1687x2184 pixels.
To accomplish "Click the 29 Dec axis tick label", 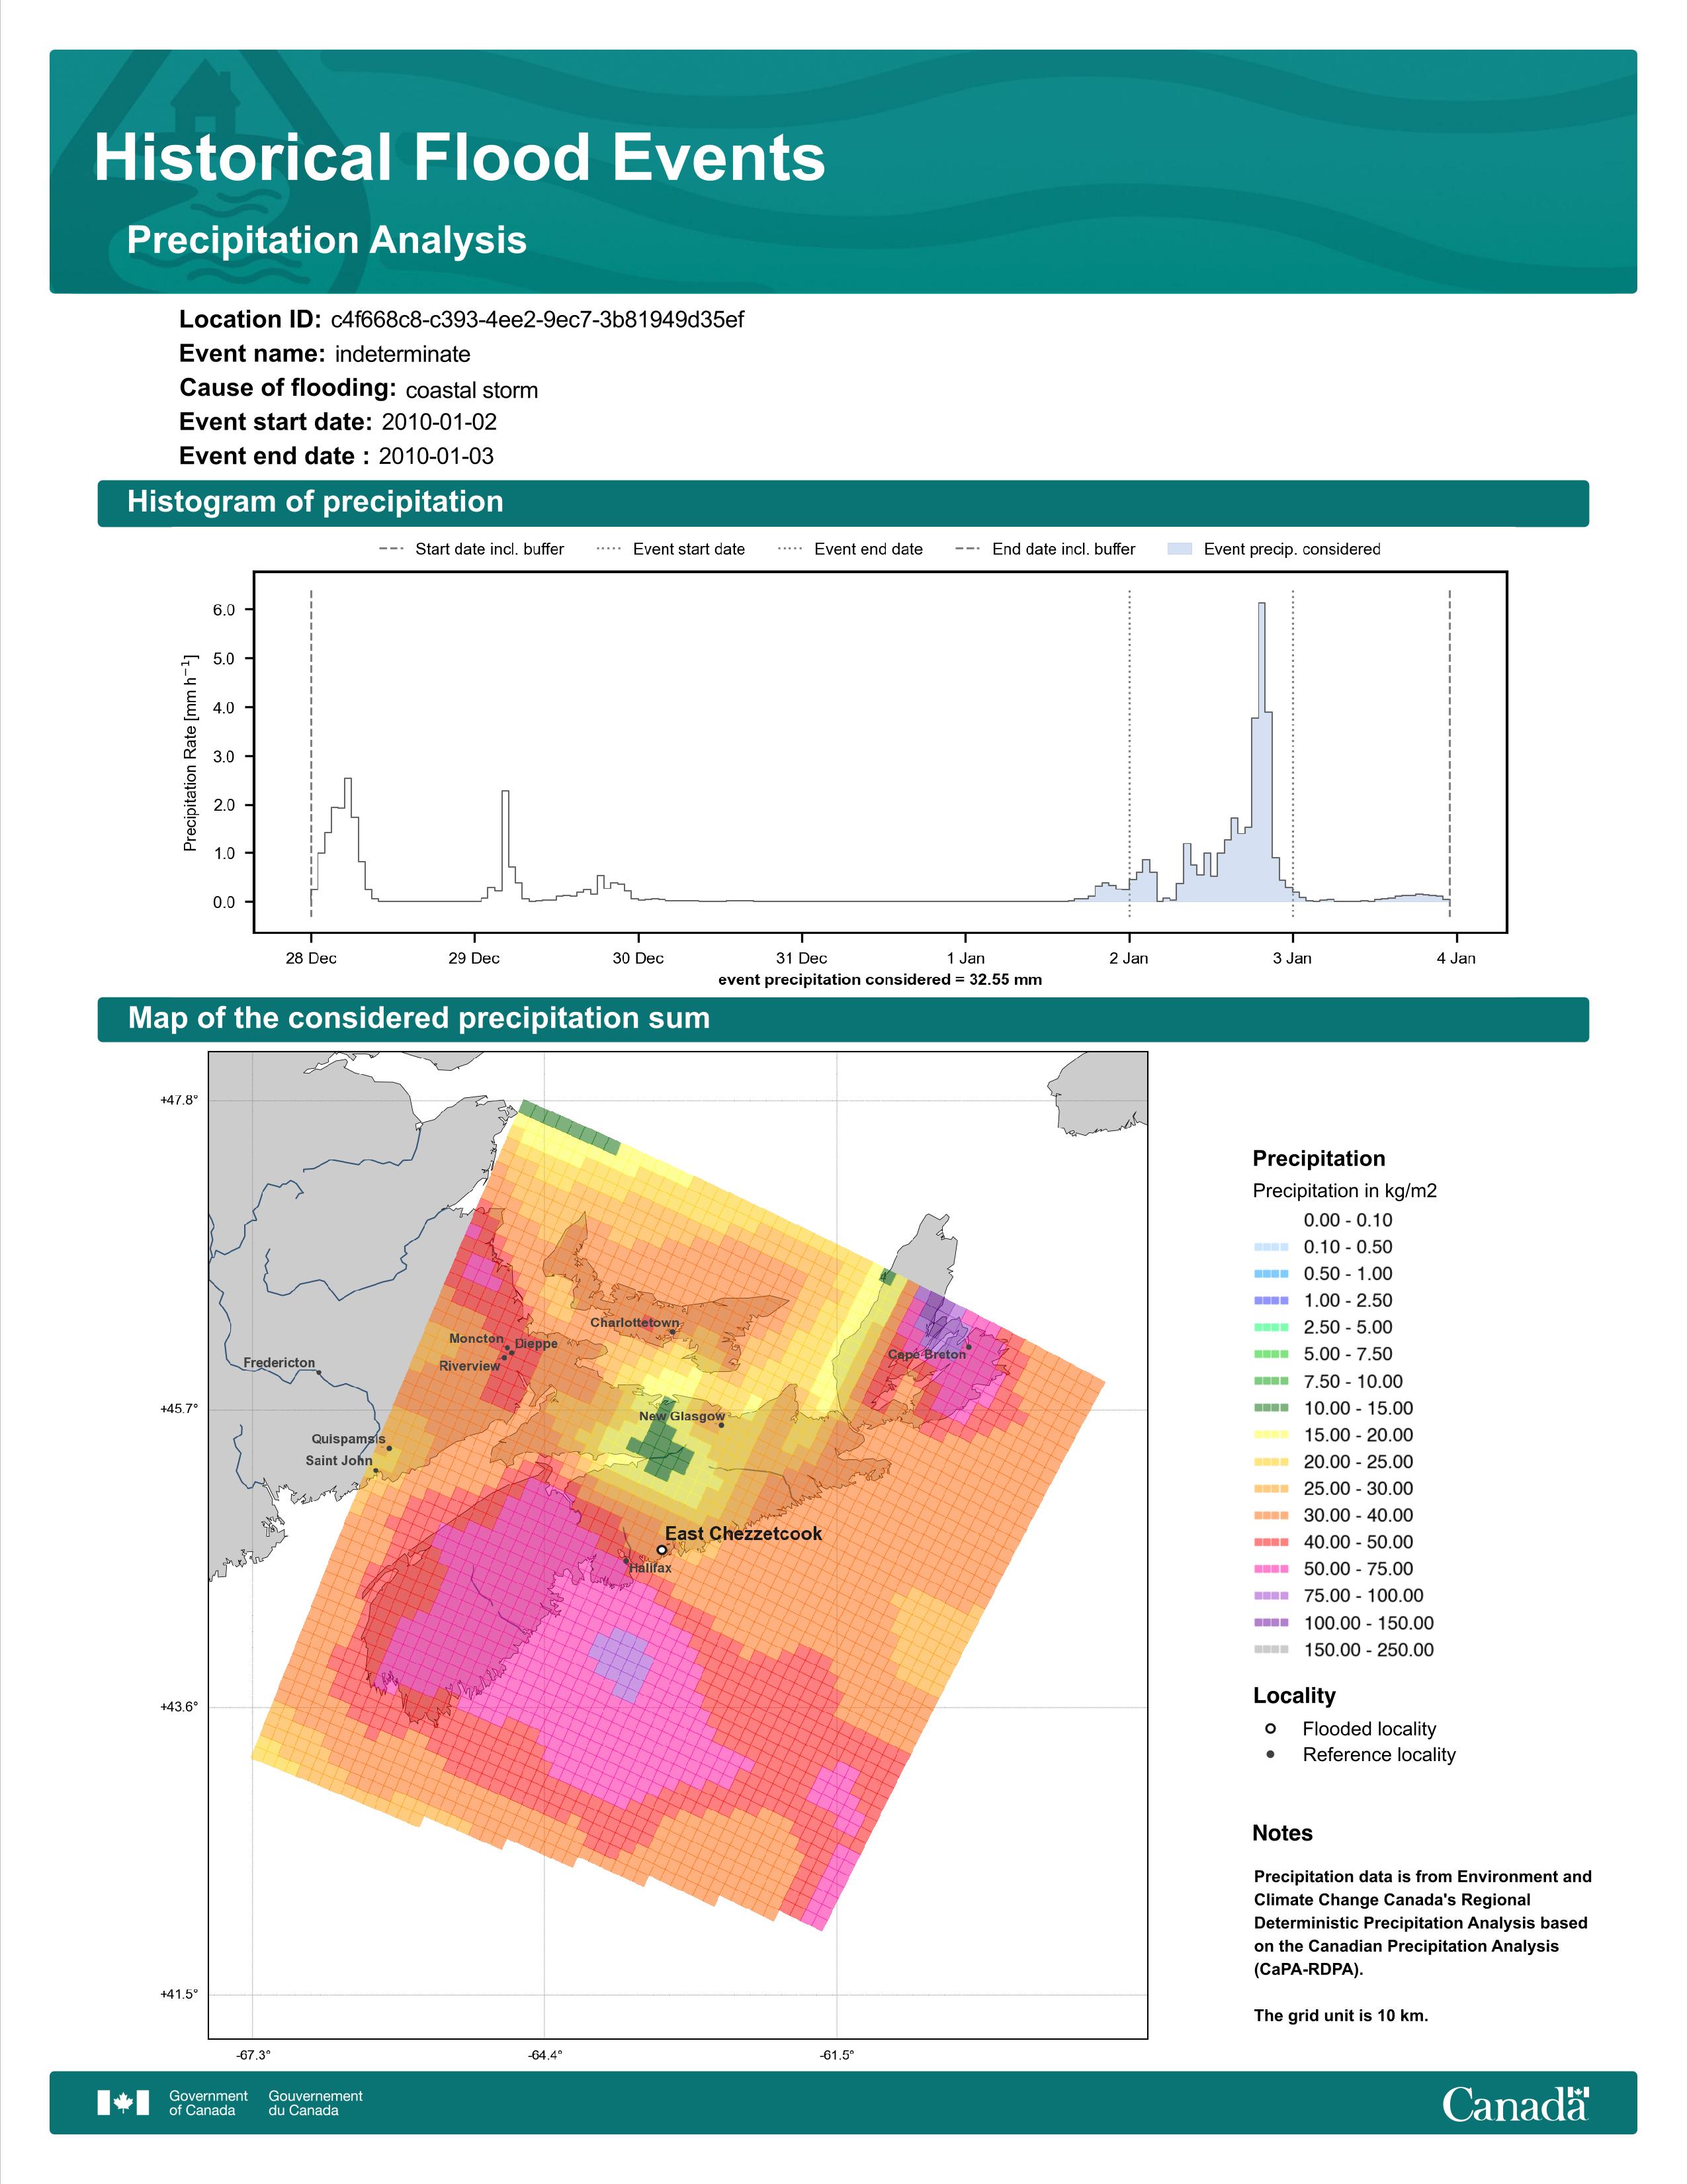I will (x=474, y=958).
